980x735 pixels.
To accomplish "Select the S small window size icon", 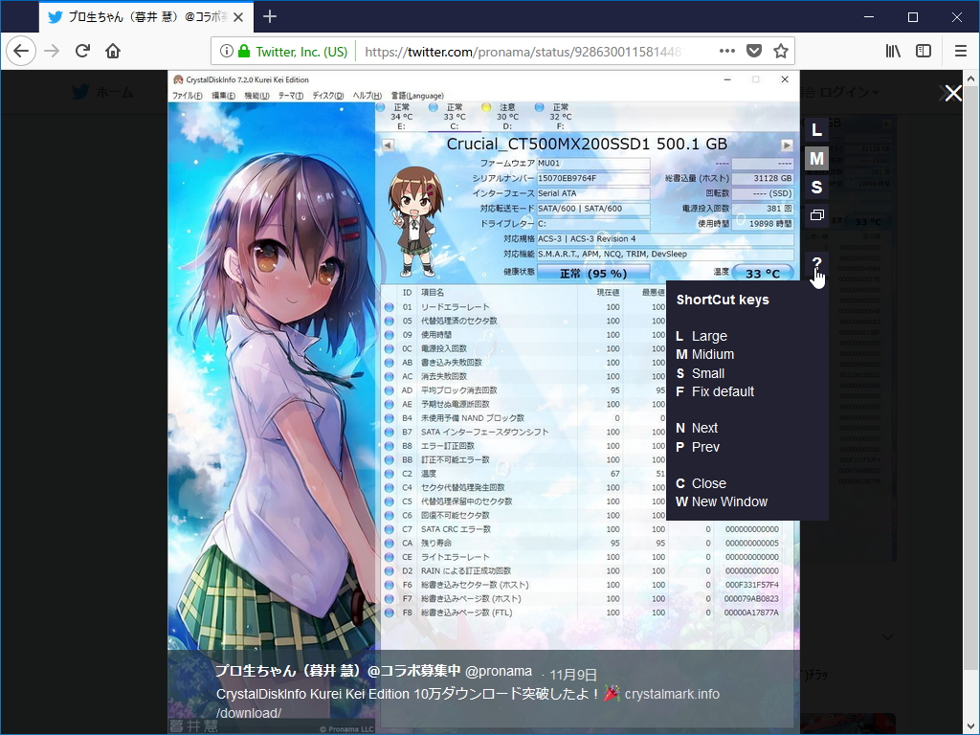I will [x=816, y=187].
